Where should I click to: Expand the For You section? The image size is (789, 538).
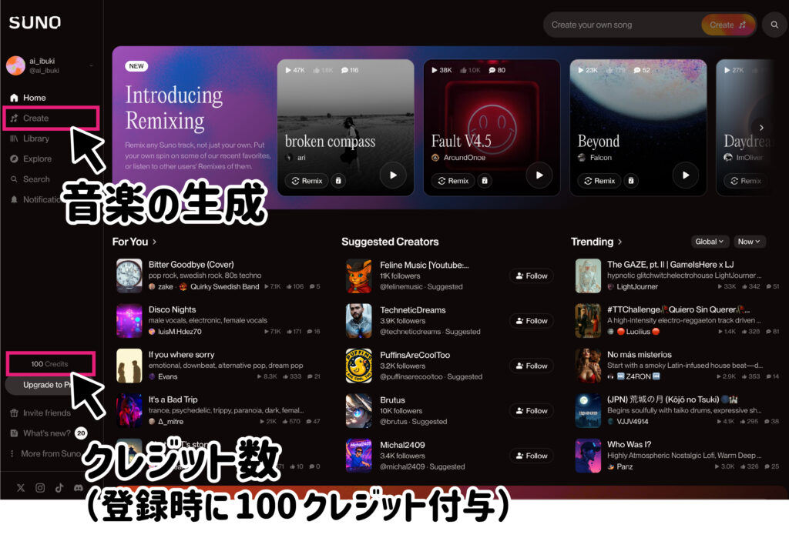(x=134, y=242)
